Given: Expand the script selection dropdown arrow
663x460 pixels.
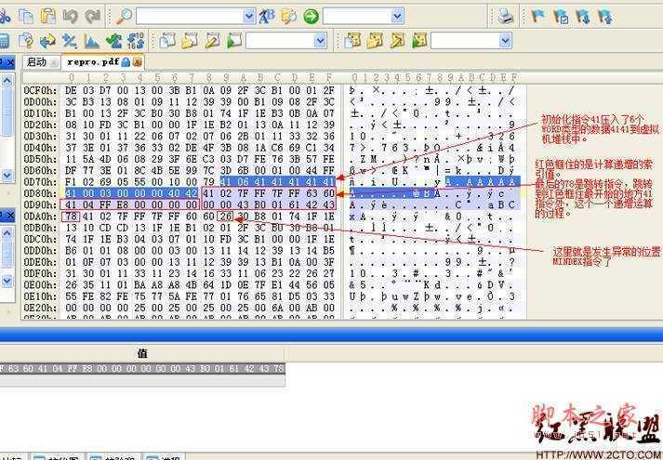Looking at the screenshot, I should point(321,41).
